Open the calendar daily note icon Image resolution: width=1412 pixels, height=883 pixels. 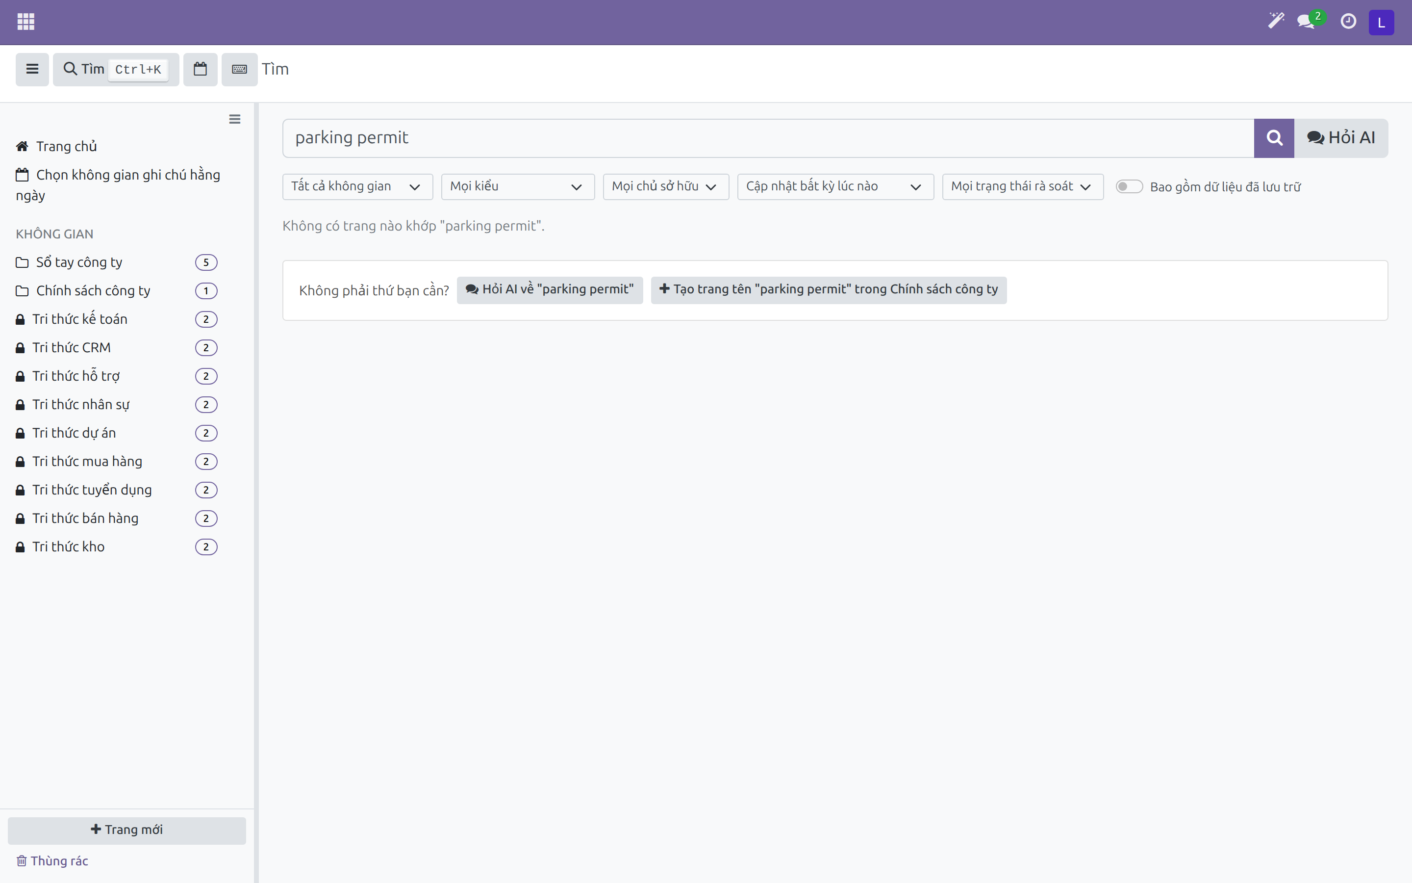click(x=200, y=69)
